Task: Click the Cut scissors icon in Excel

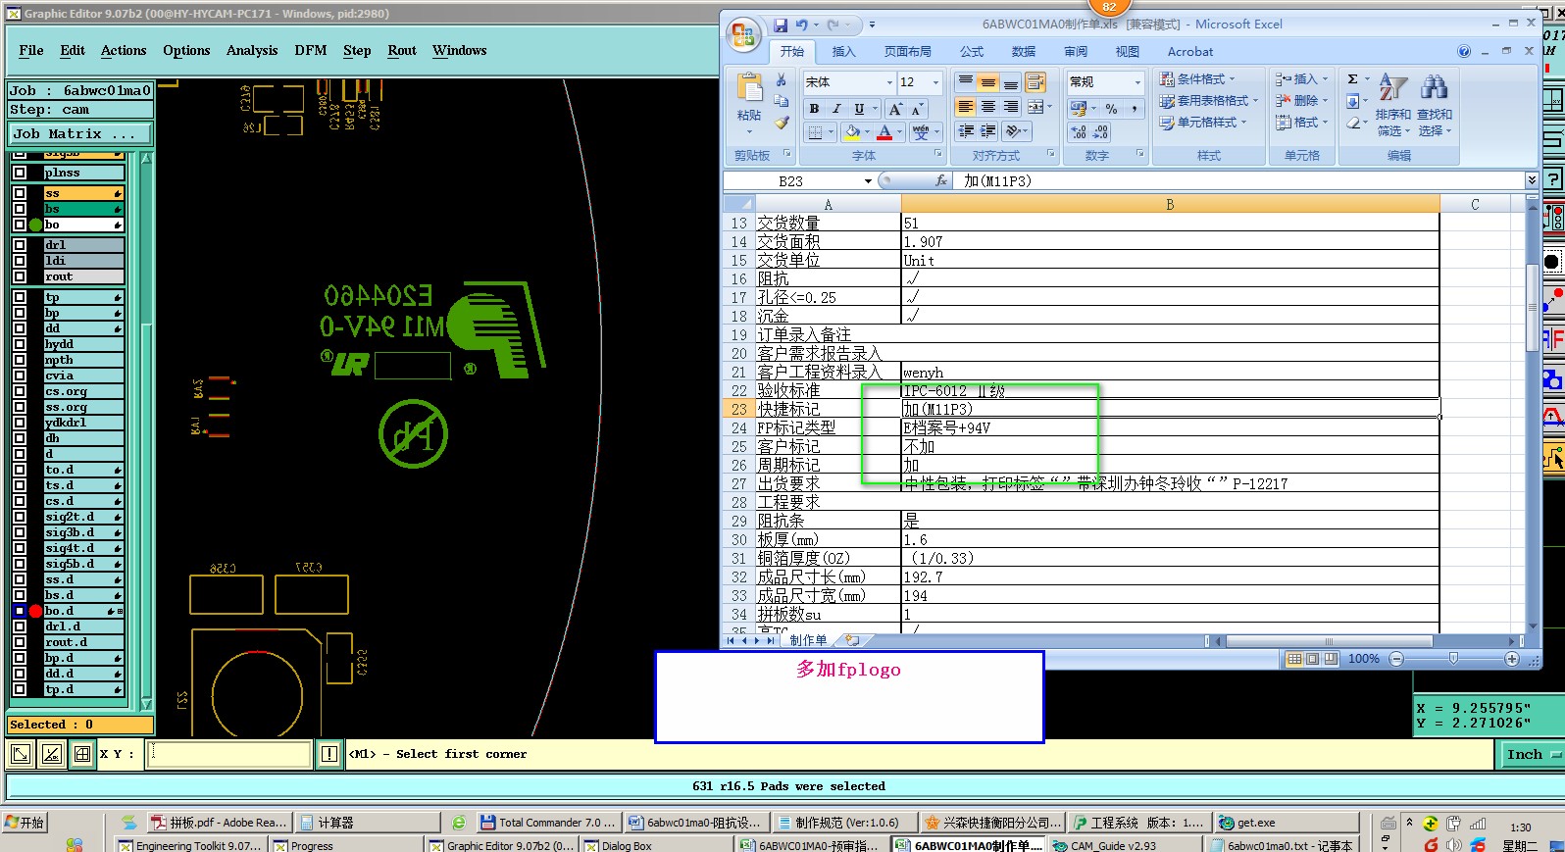Action: click(x=781, y=80)
